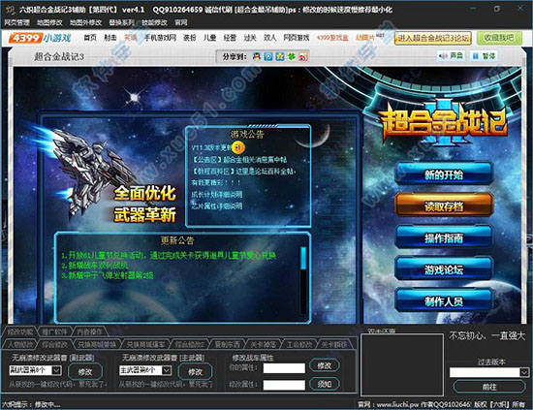
Task: Click the 【教程百科区】 announcement line
Action: 243,171
